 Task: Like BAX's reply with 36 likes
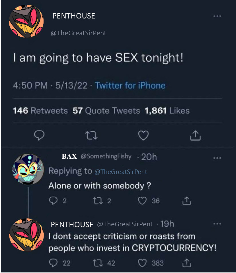pyautogui.click(x=142, y=201)
